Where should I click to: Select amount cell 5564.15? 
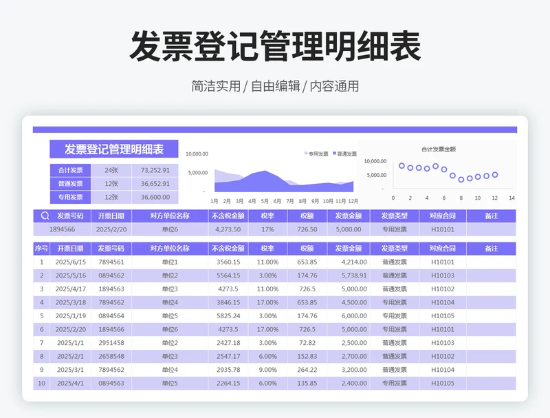point(228,275)
